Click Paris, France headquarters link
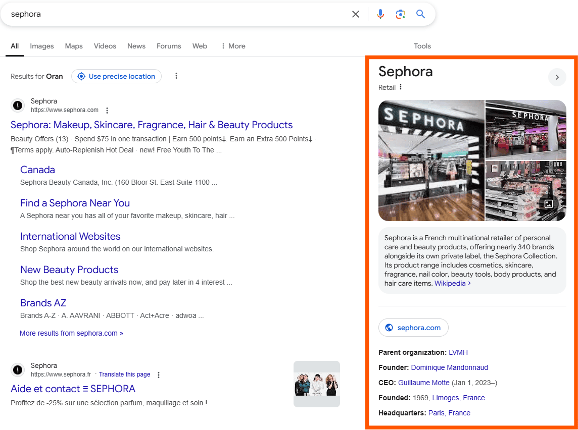 (449, 413)
